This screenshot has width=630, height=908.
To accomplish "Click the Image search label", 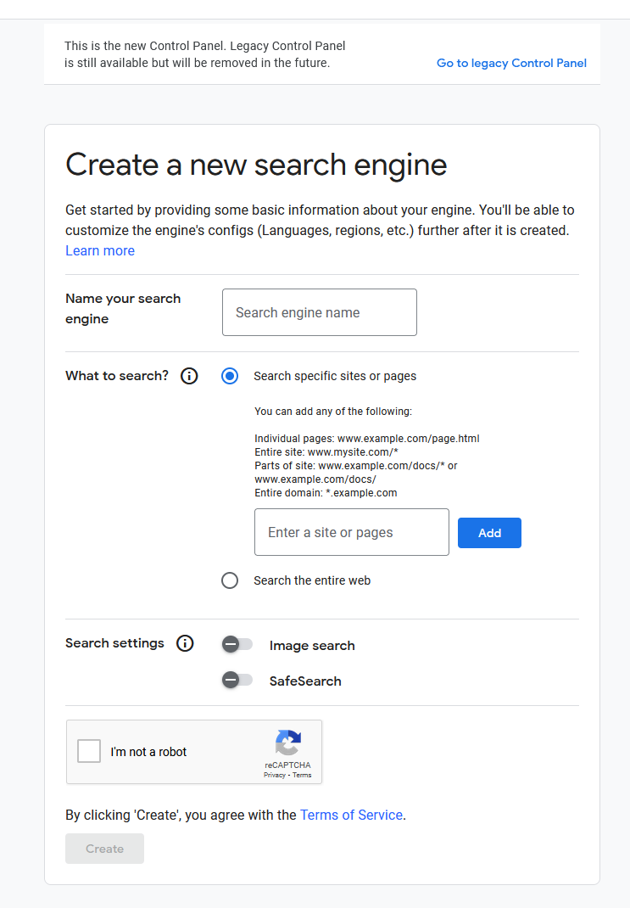I will click(x=312, y=646).
